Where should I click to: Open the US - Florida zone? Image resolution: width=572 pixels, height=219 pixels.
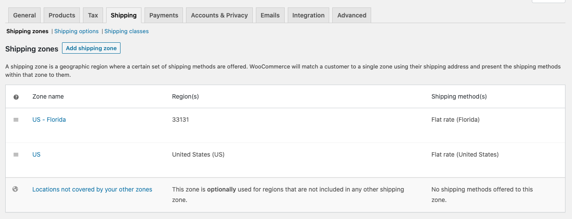click(x=49, y=120)
